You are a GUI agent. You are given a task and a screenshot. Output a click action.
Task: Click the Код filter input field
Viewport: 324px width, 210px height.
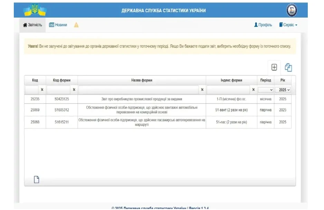pos(32,90)
